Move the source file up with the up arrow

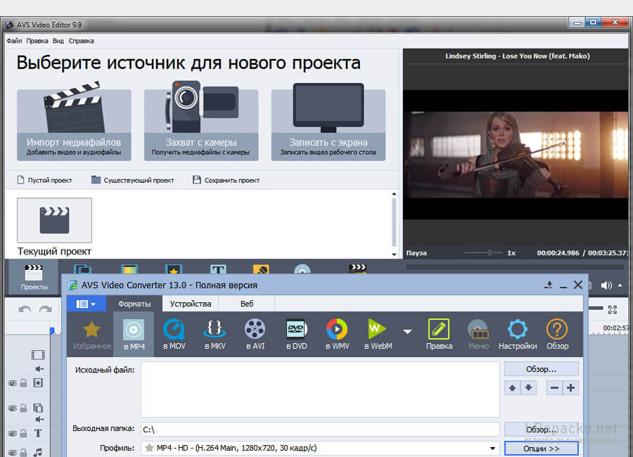click(x=512, y=388)
